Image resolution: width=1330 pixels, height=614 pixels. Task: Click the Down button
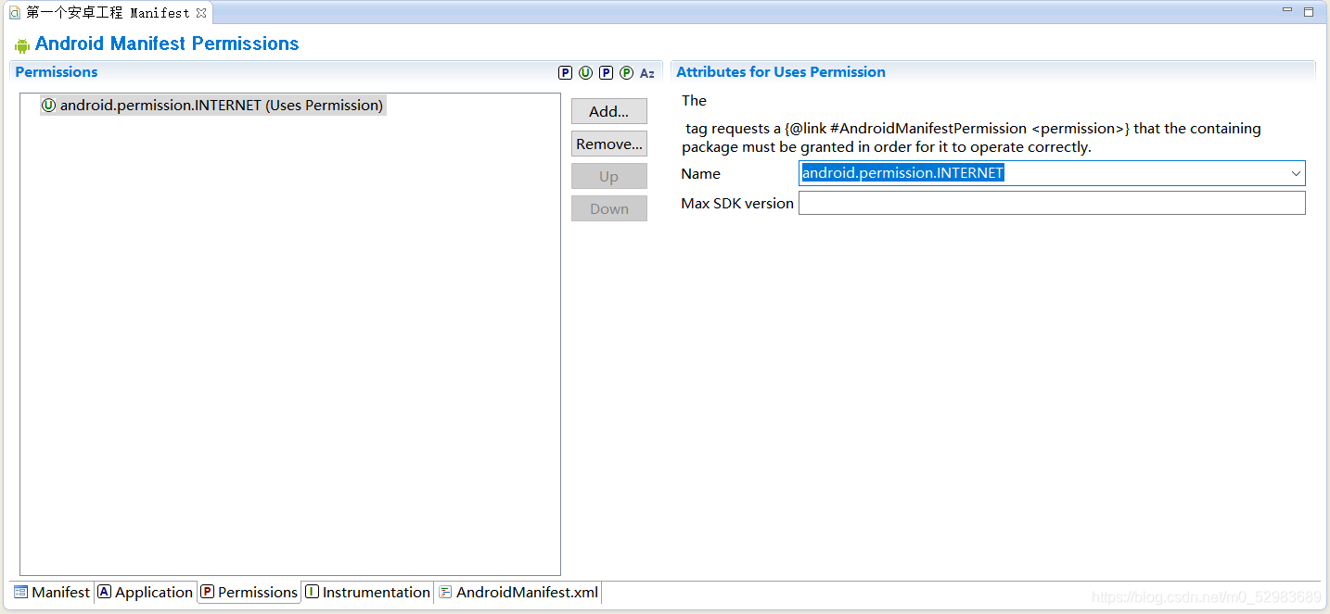coord(609,208)
